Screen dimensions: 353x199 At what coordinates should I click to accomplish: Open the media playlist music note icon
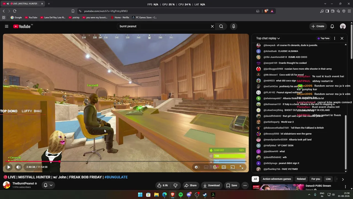[x=322, y=11]
